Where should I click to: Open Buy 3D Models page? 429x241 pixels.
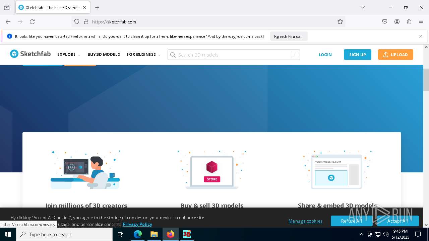(x=104, y=55)
